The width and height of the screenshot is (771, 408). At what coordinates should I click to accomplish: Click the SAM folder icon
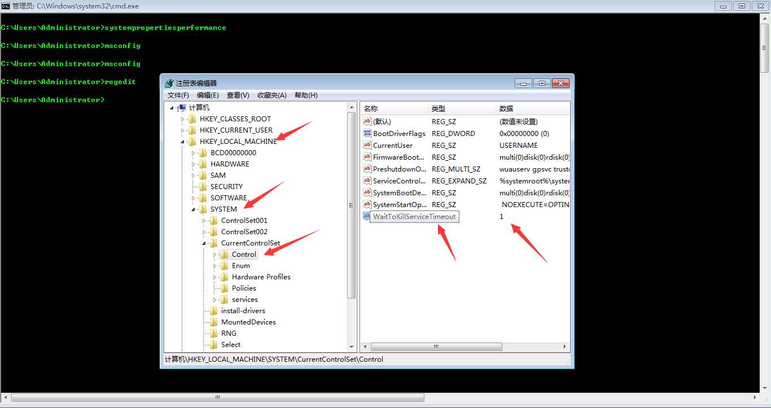pyautogui.click(x=203, y=175)
